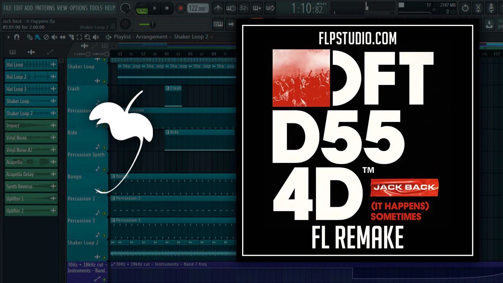Toggle typing keyboard to piano icon
503x283 pixels.
pos(218,24)
